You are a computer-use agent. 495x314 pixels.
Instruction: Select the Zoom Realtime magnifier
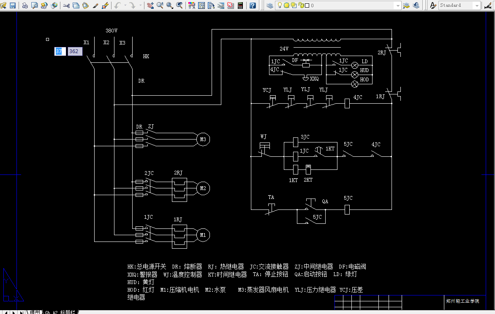160,5
